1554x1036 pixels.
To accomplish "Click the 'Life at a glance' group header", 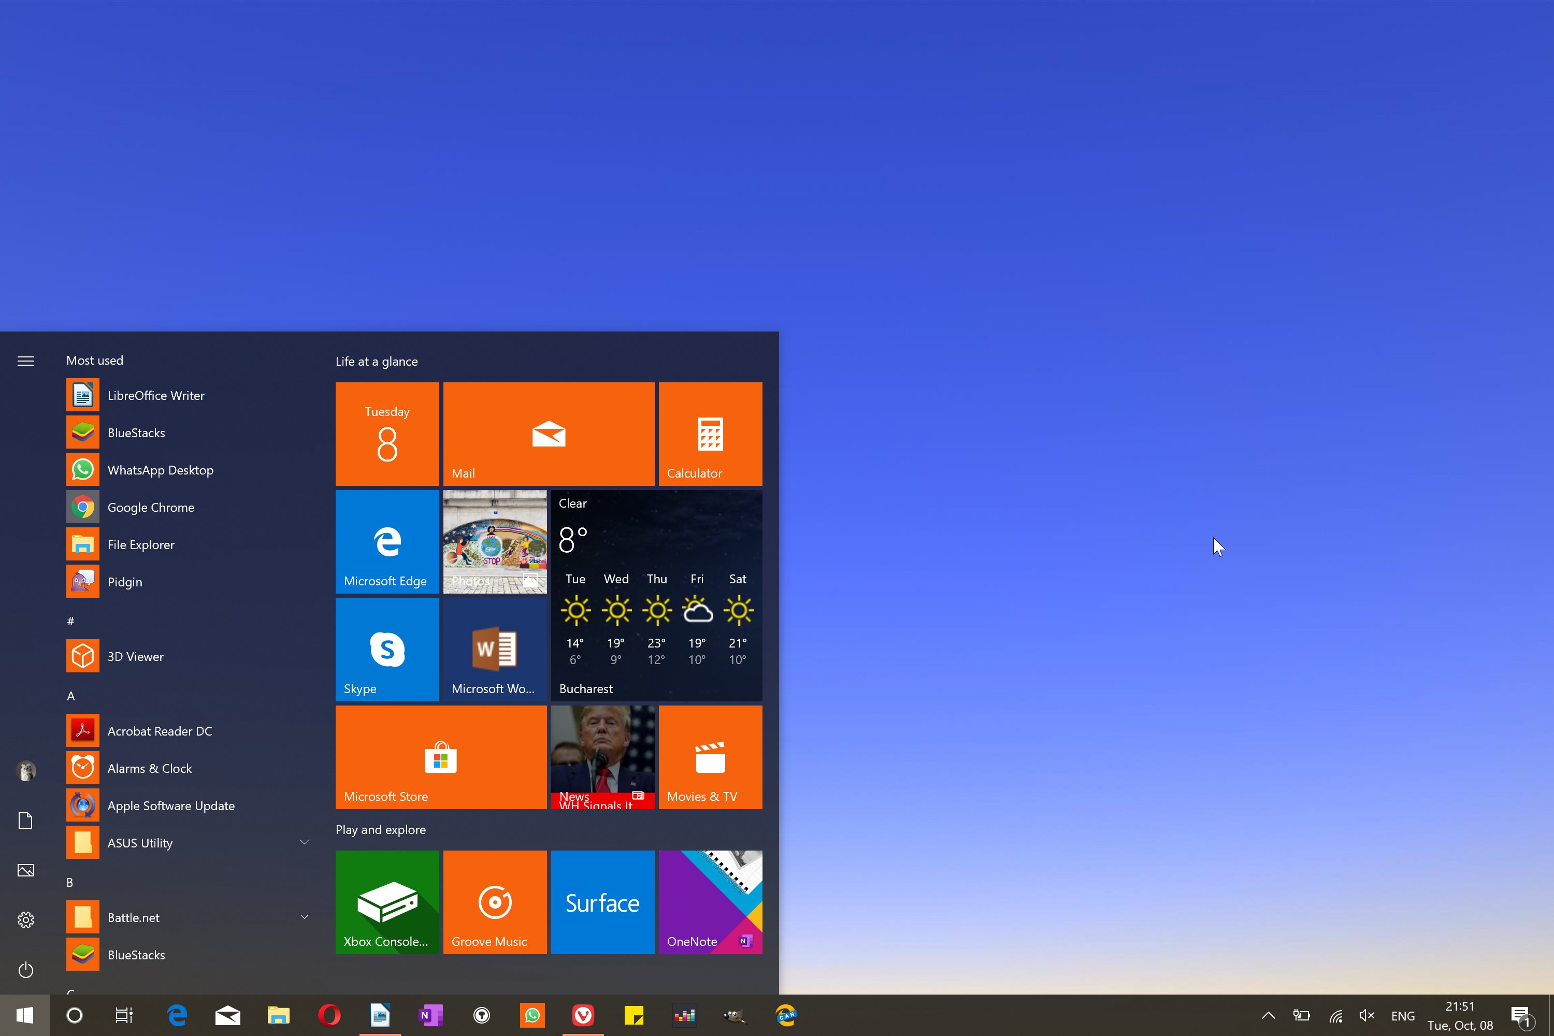I will click(377, 362).
